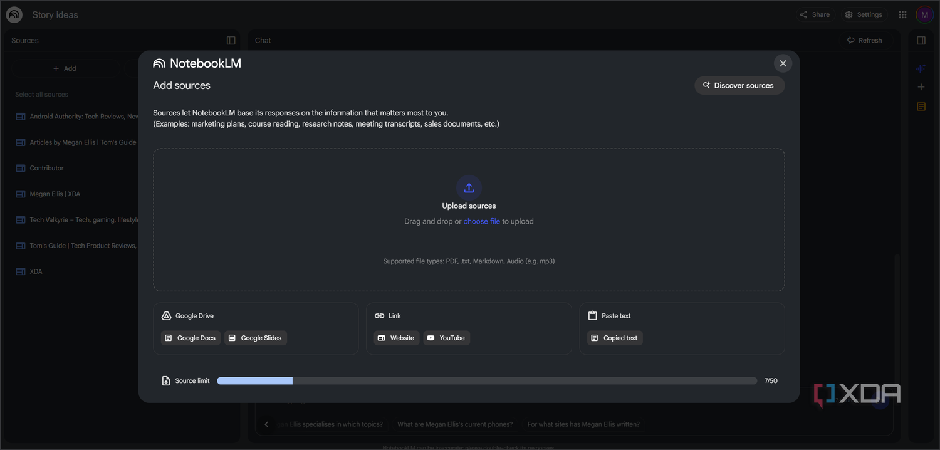This screenshot has height=450, width=940.
Task: Collapse the Sources panel
Action: point(231,40)
